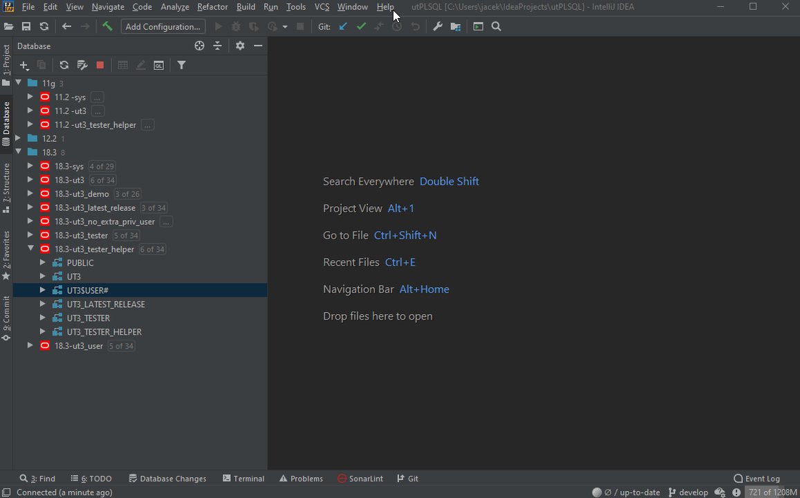Expand the 18.3-sys data source
Screen dimensions: 800x498
[30, 166]
